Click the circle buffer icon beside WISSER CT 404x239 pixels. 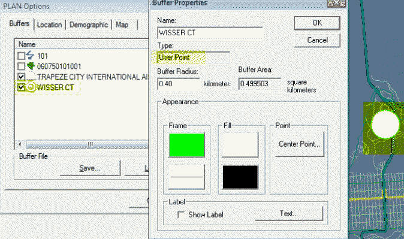[31, 87]
